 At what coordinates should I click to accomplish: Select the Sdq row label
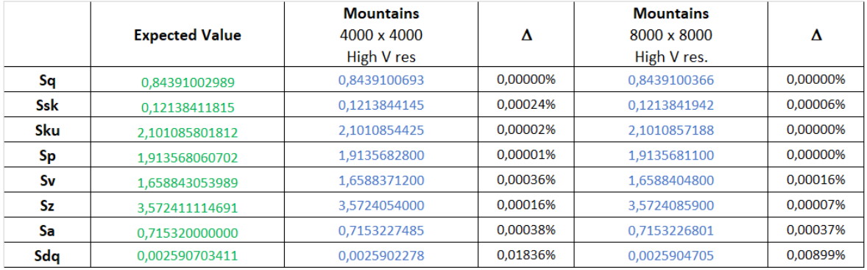[x=46, y=256]
